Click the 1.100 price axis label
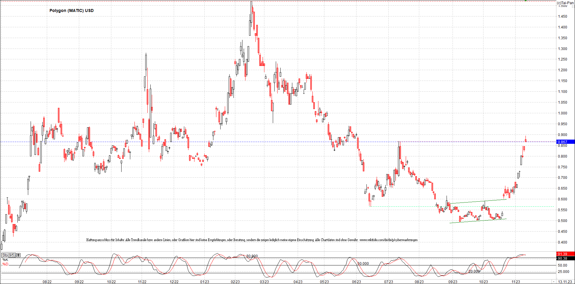This screenshot has height=284, width=575. (563, 92)
